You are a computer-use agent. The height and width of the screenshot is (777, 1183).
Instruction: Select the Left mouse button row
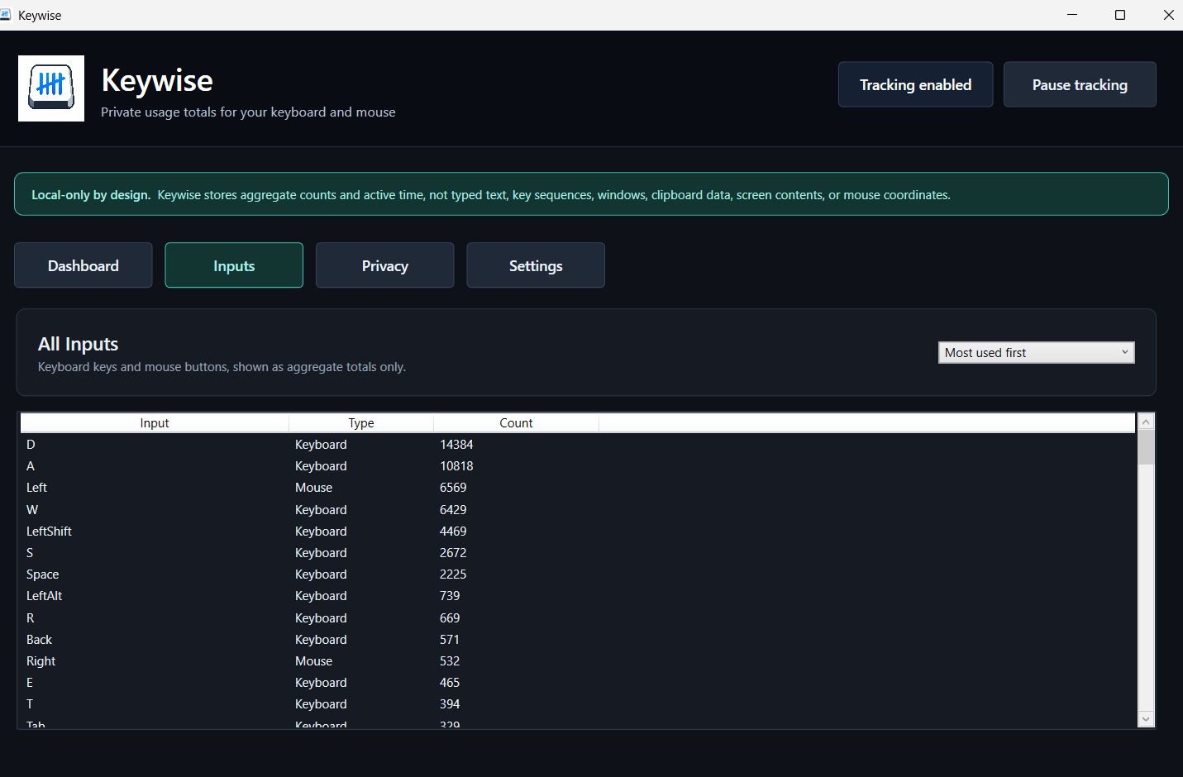[578, 488]
